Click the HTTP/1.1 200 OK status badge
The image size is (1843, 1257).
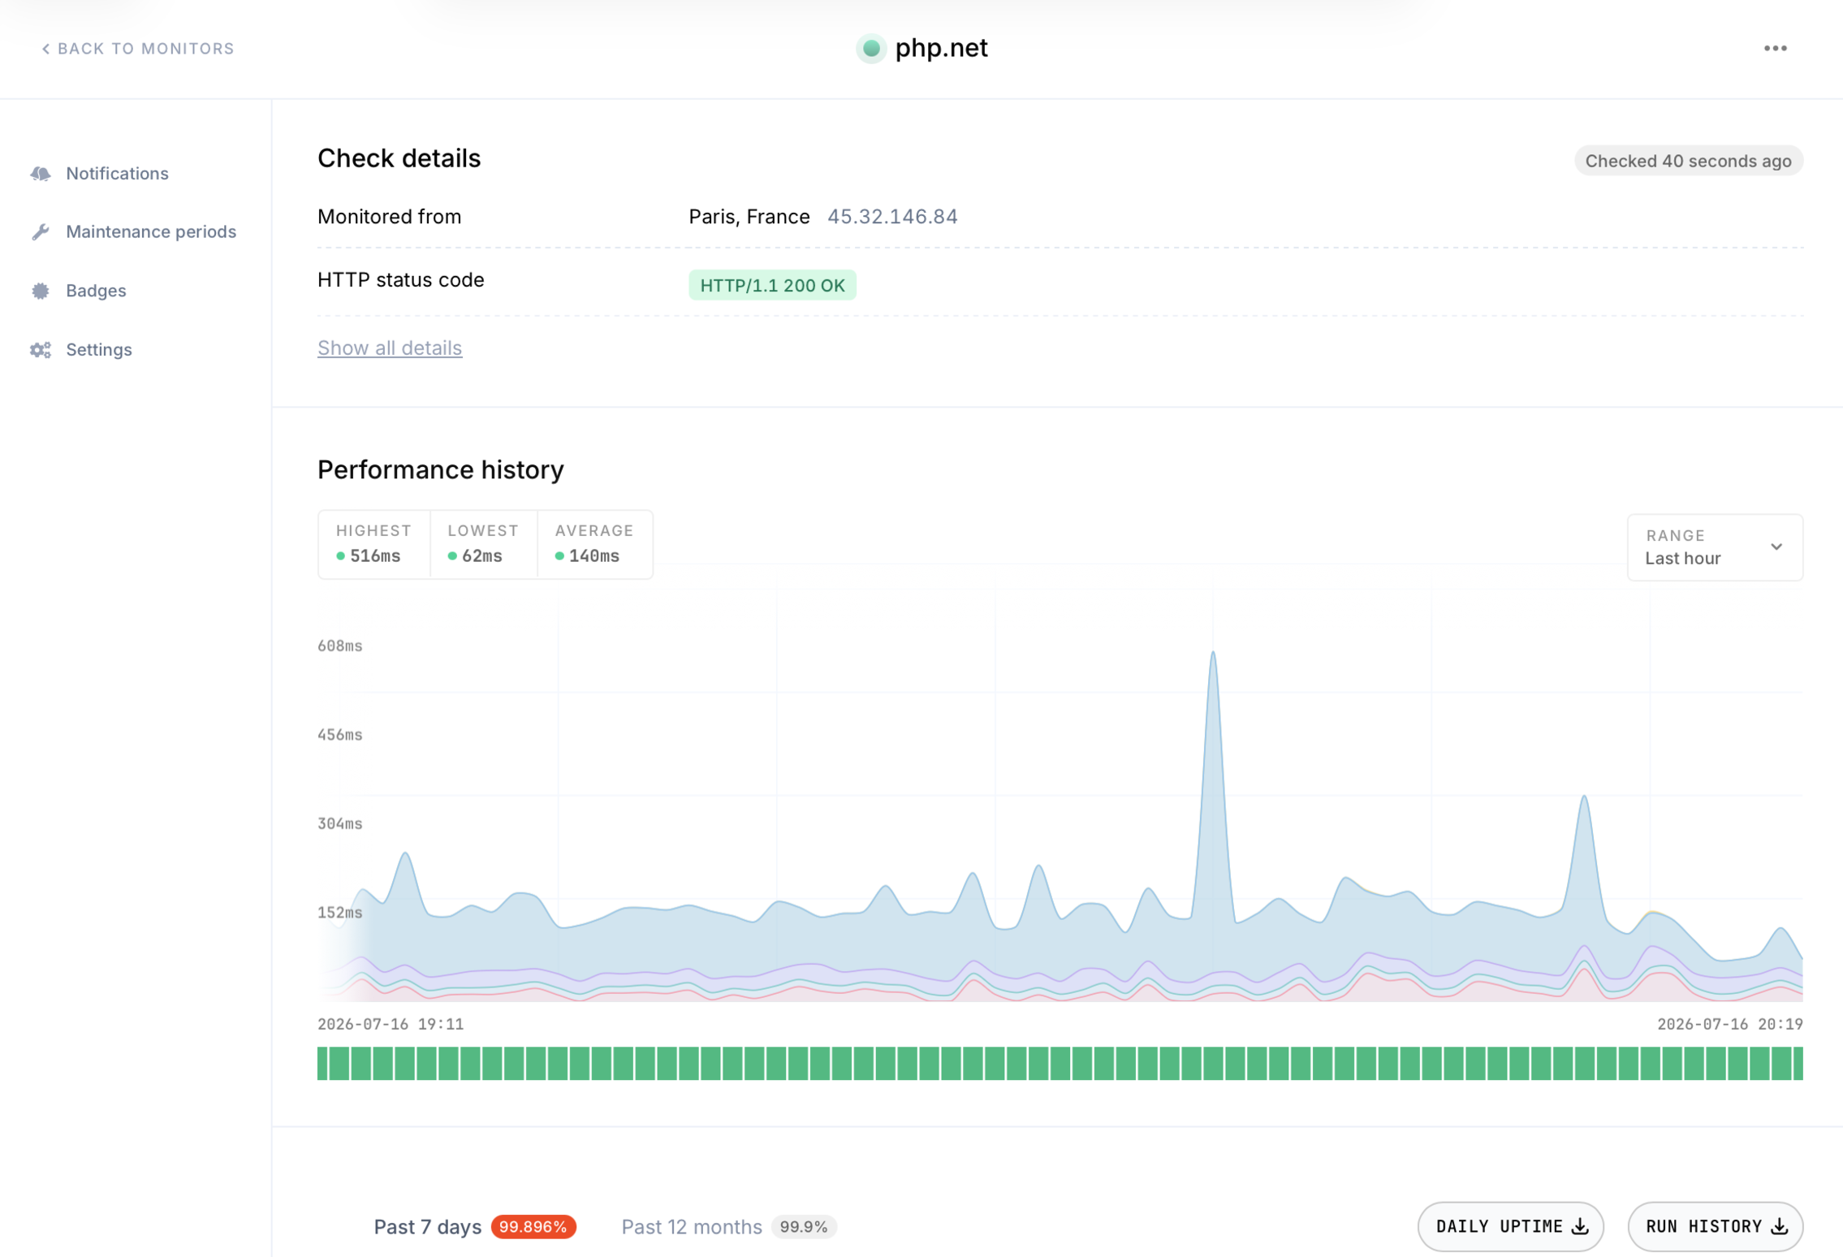[772, 285]
